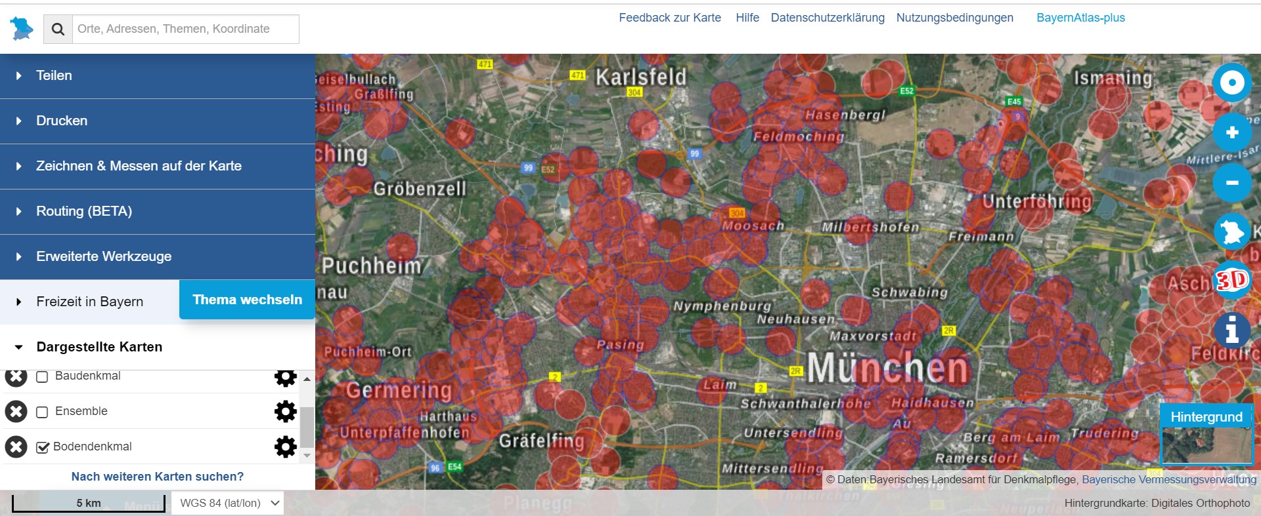Open the Hintergrund background map thumbnail
Screen dimensions: 1261x516
tap(1206, 434)
